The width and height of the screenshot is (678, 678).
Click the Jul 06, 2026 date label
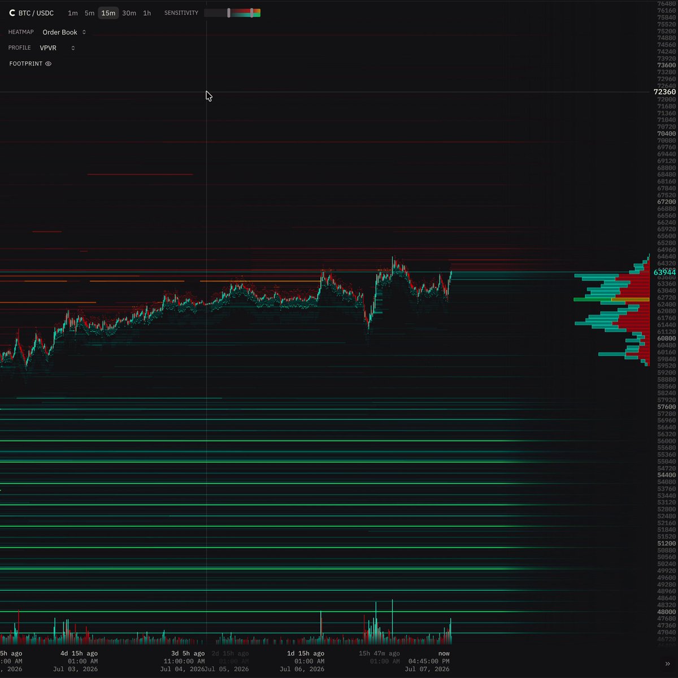tap(302, 669)
